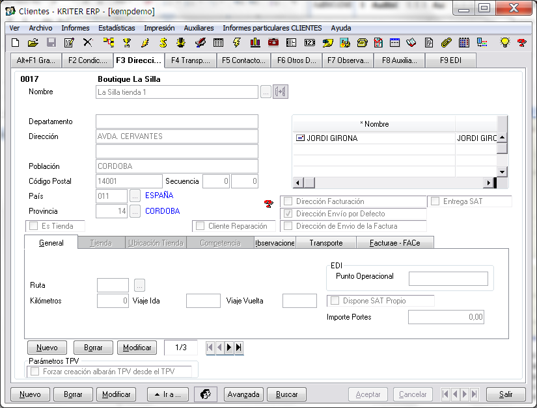Click the data table grid toolbar icon
Image resolution: width=537 pixels, height=408 pixels.
click(x=218, y=43)
